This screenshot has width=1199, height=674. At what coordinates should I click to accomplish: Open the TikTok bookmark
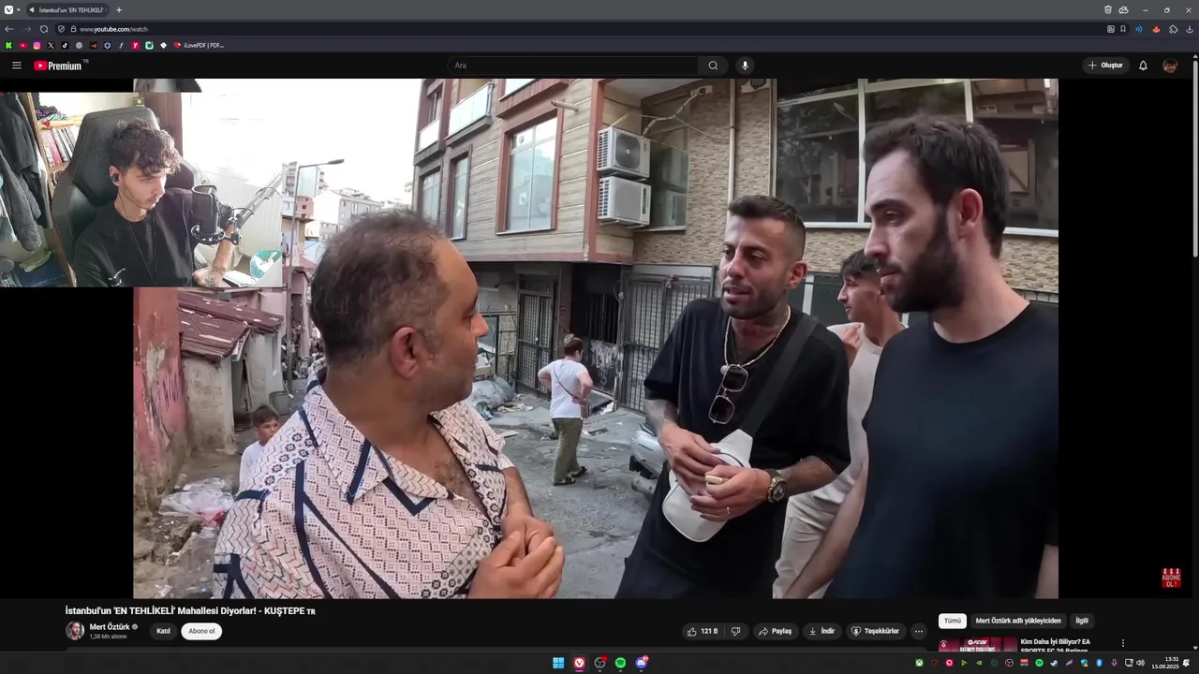[65, 45]
